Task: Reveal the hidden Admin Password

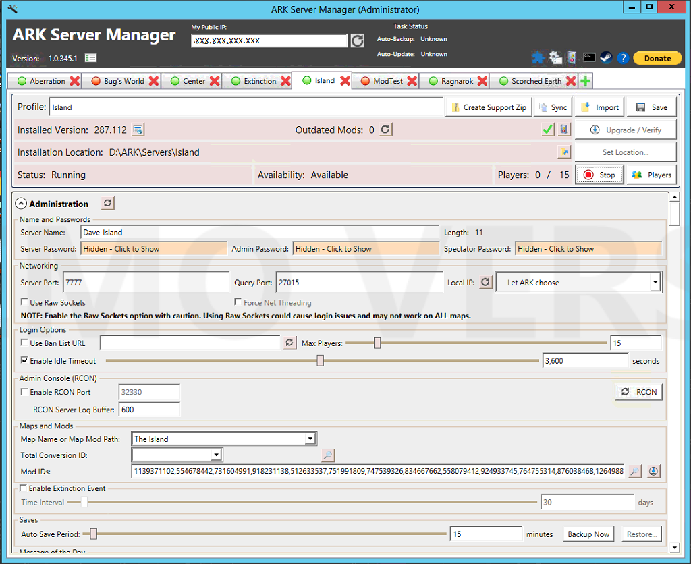Action: pos(366,248)
